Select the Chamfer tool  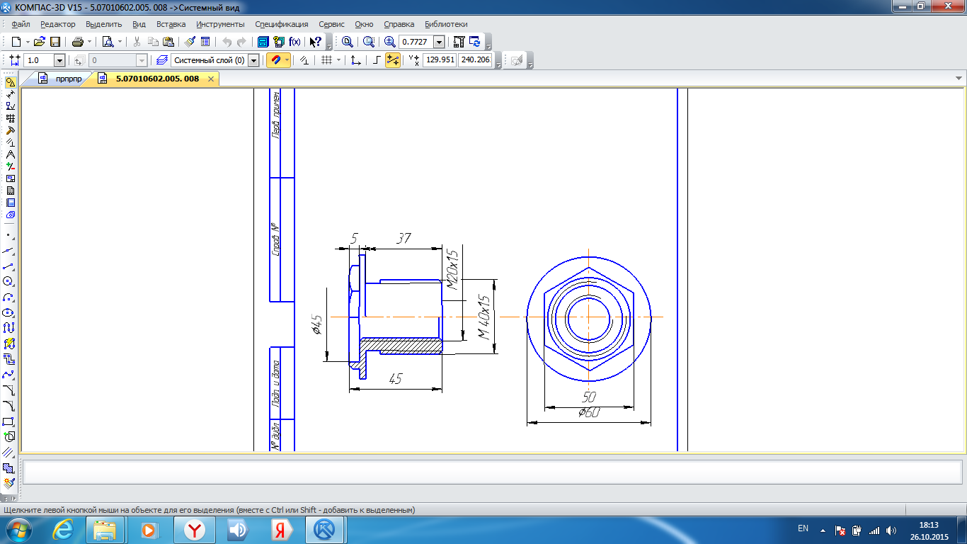pyautogui.click(x=8, y=390)
